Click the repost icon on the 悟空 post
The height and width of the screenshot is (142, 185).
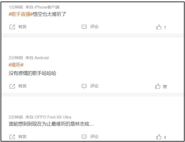[x=12, y=27]
